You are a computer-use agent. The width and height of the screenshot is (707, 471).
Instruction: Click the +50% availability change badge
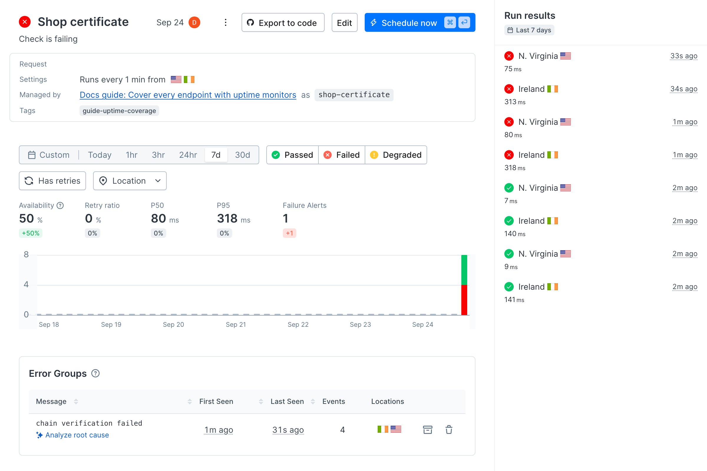pyautogui.click(x=31, y=233)
